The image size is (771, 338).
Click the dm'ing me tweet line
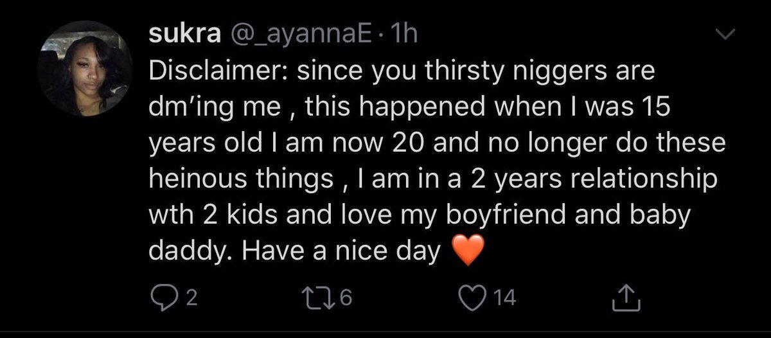[x=409, y=107]
